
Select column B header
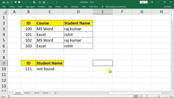point(28,12)
